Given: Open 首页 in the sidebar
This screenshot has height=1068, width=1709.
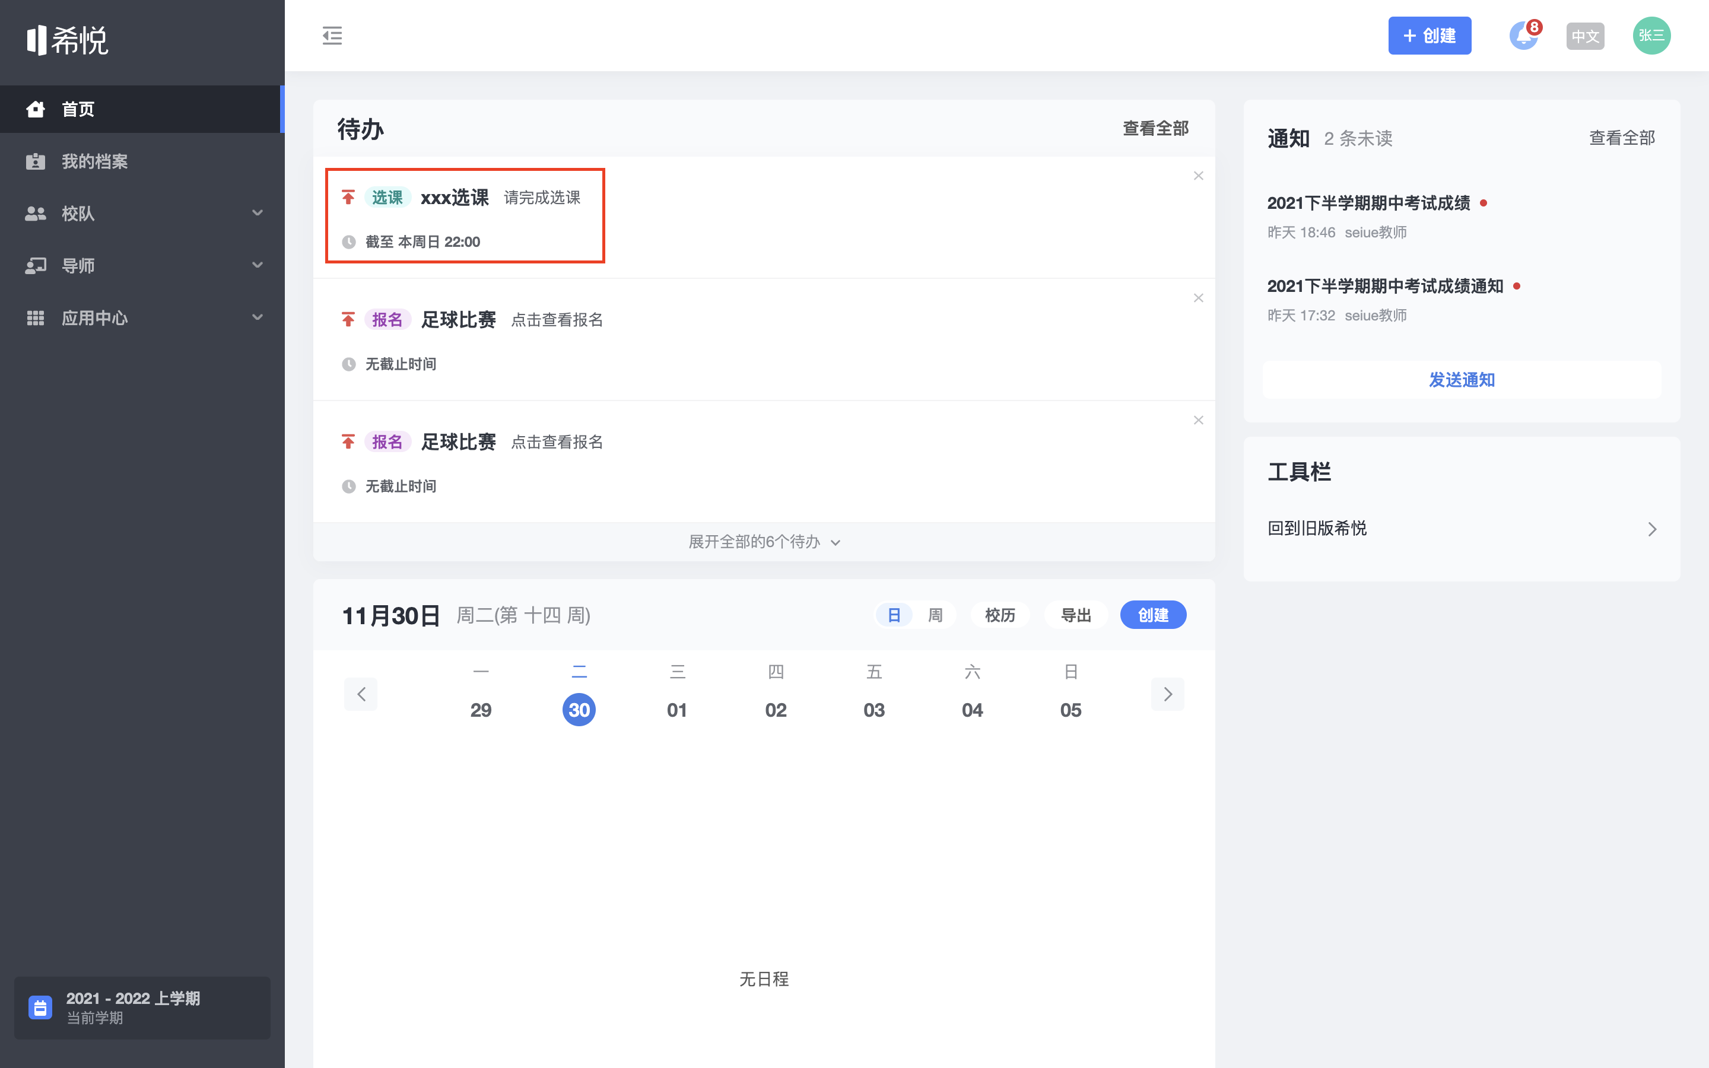Looking at the screenshot, I should point(141,109).
